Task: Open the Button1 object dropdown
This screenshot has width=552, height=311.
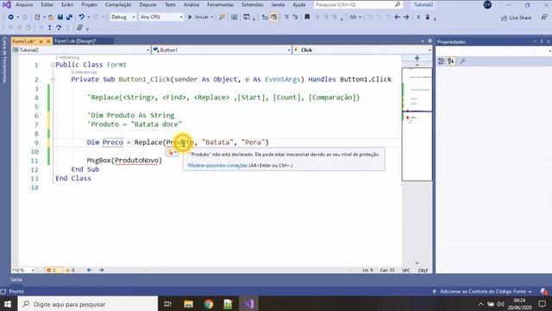Action: pyautogui.click(x=222, y=50)
